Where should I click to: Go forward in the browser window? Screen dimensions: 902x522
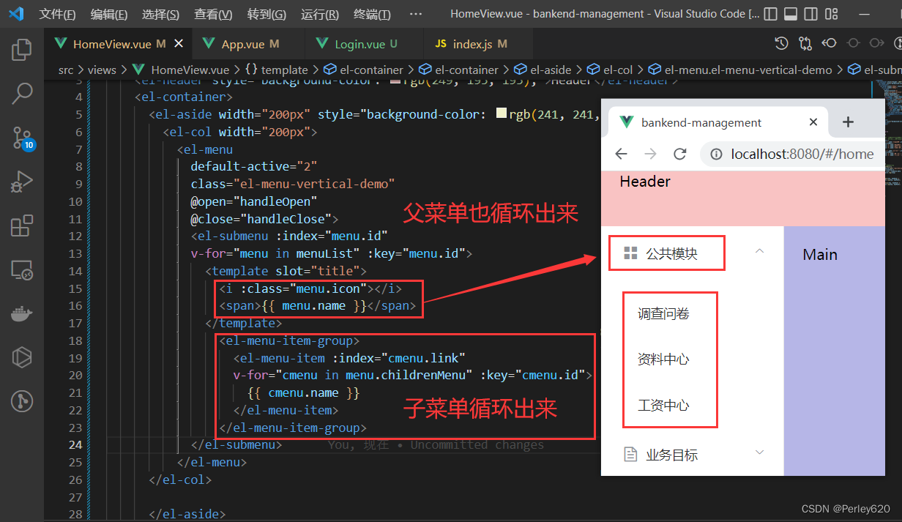coord(650,154)
